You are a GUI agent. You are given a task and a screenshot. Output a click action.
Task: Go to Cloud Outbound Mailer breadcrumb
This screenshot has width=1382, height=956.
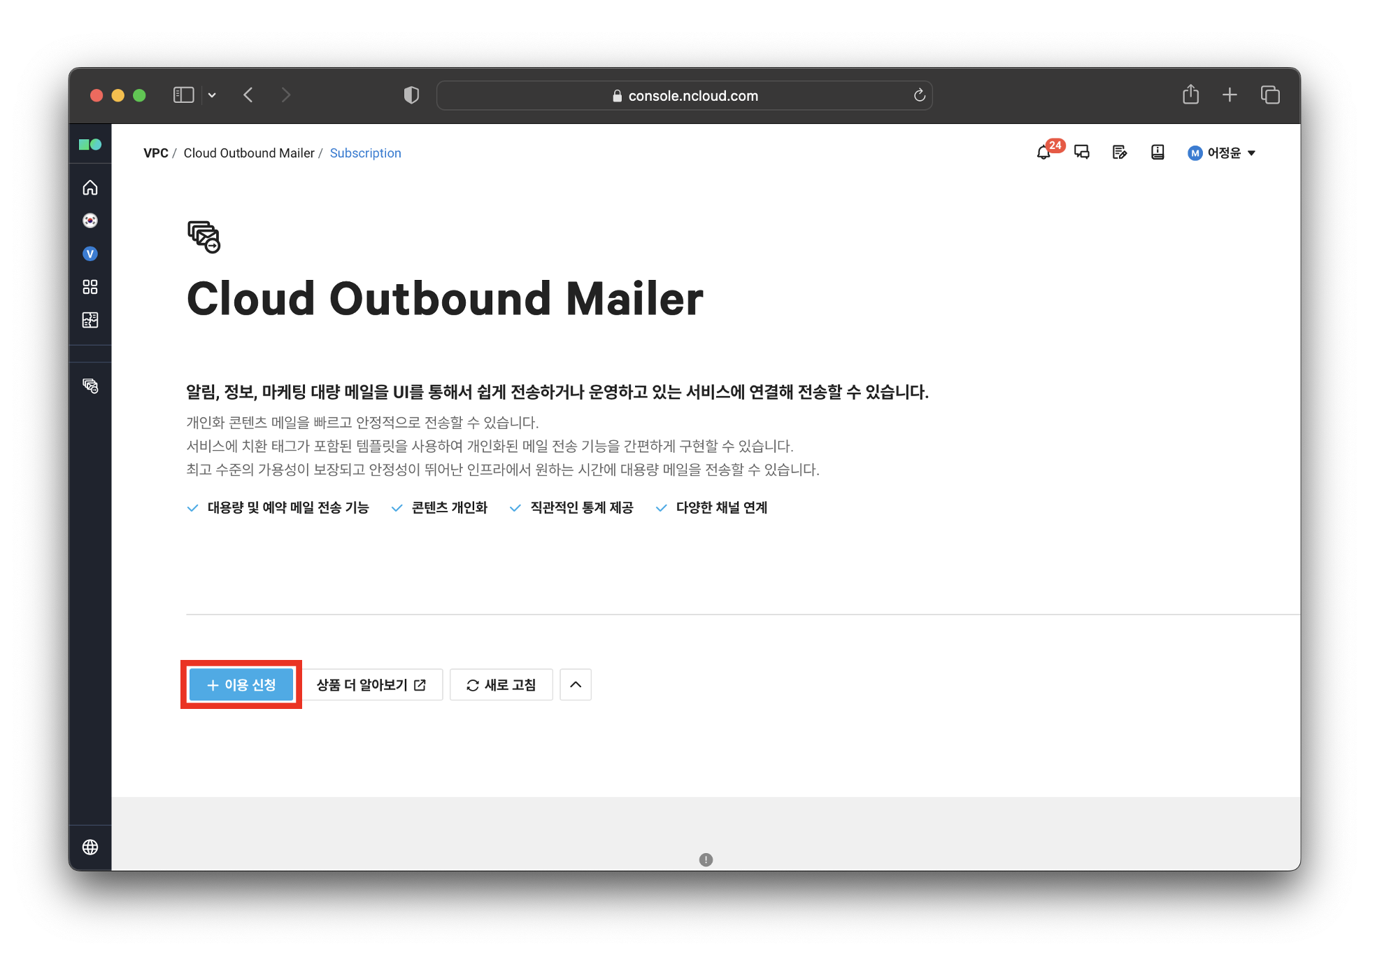249,153
